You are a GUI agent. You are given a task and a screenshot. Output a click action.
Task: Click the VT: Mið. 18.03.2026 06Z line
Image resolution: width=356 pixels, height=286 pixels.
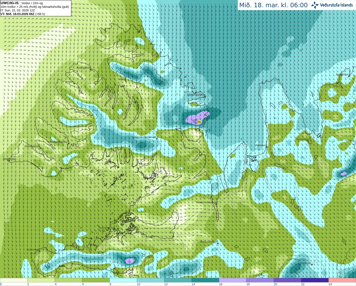coord(23,14)
